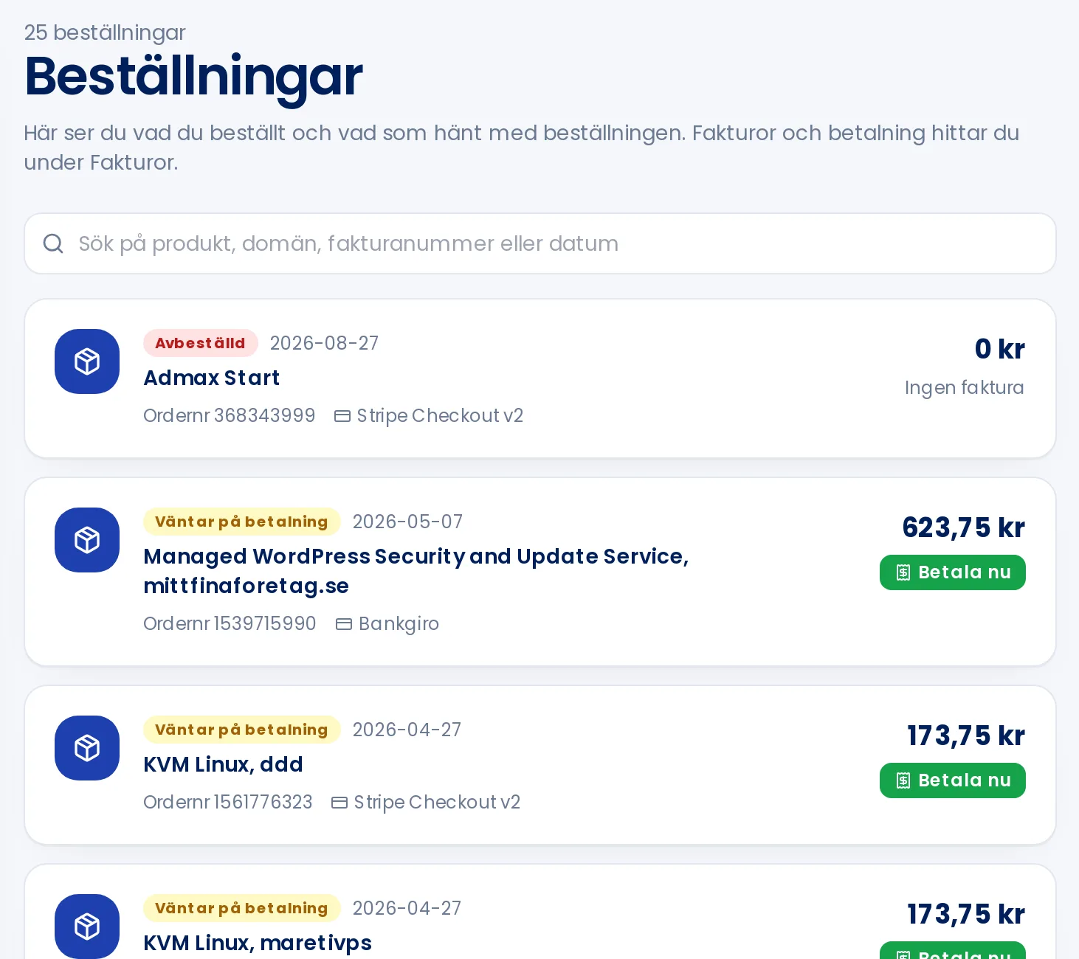Click the search magnifier icon
The image size is (1079, 959).
53,243
